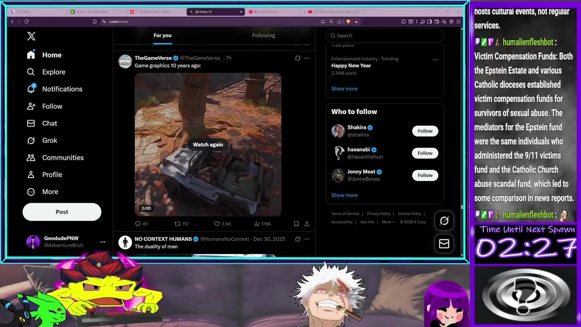The height and width of the screenshot is (327, 581).
Task: Open Brave Shields lion icon
Action: 348,21
